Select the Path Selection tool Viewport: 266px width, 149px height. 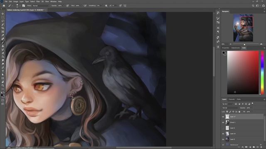point(3,74)
